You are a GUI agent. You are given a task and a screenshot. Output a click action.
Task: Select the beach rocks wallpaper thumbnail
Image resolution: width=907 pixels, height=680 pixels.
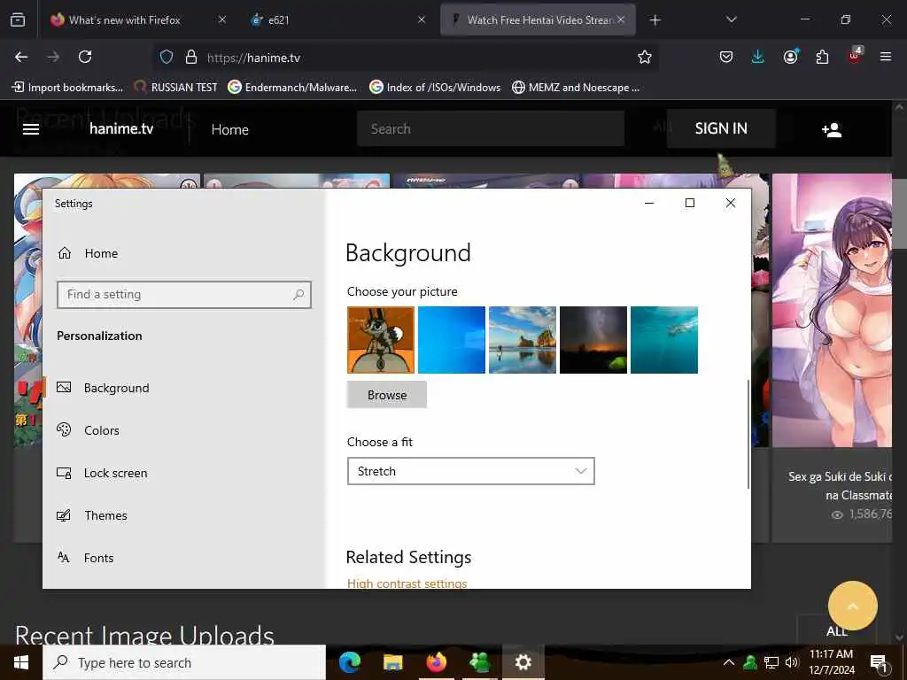click(523, 340)
